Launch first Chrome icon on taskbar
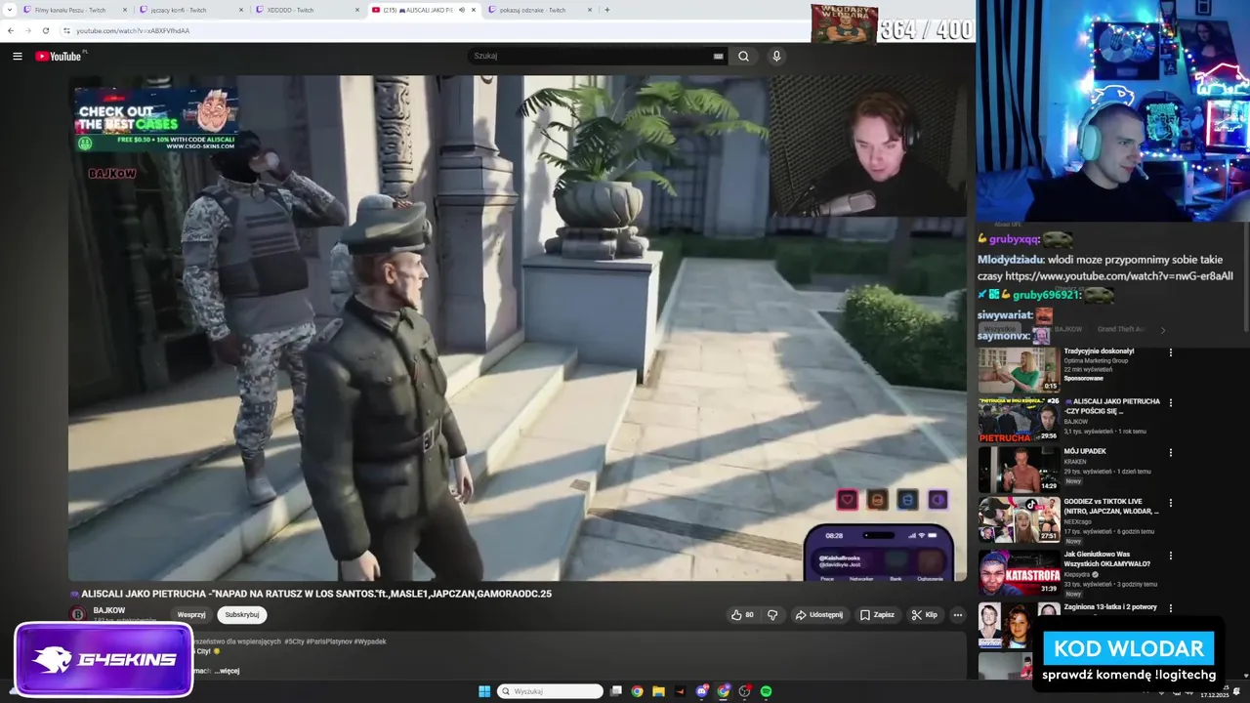 (x=638, y=691)
